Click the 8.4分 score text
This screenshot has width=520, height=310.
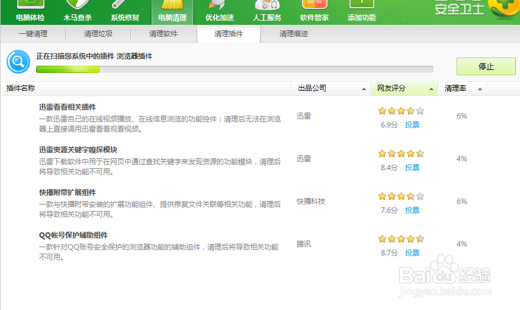(389, 168)
